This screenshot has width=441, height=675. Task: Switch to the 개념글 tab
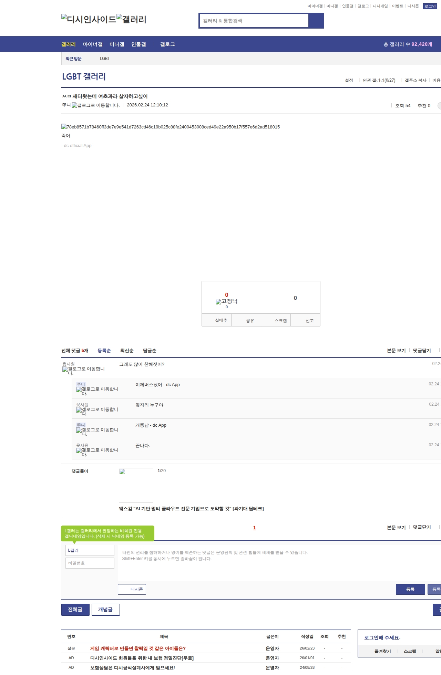click(x=105, y=610)
